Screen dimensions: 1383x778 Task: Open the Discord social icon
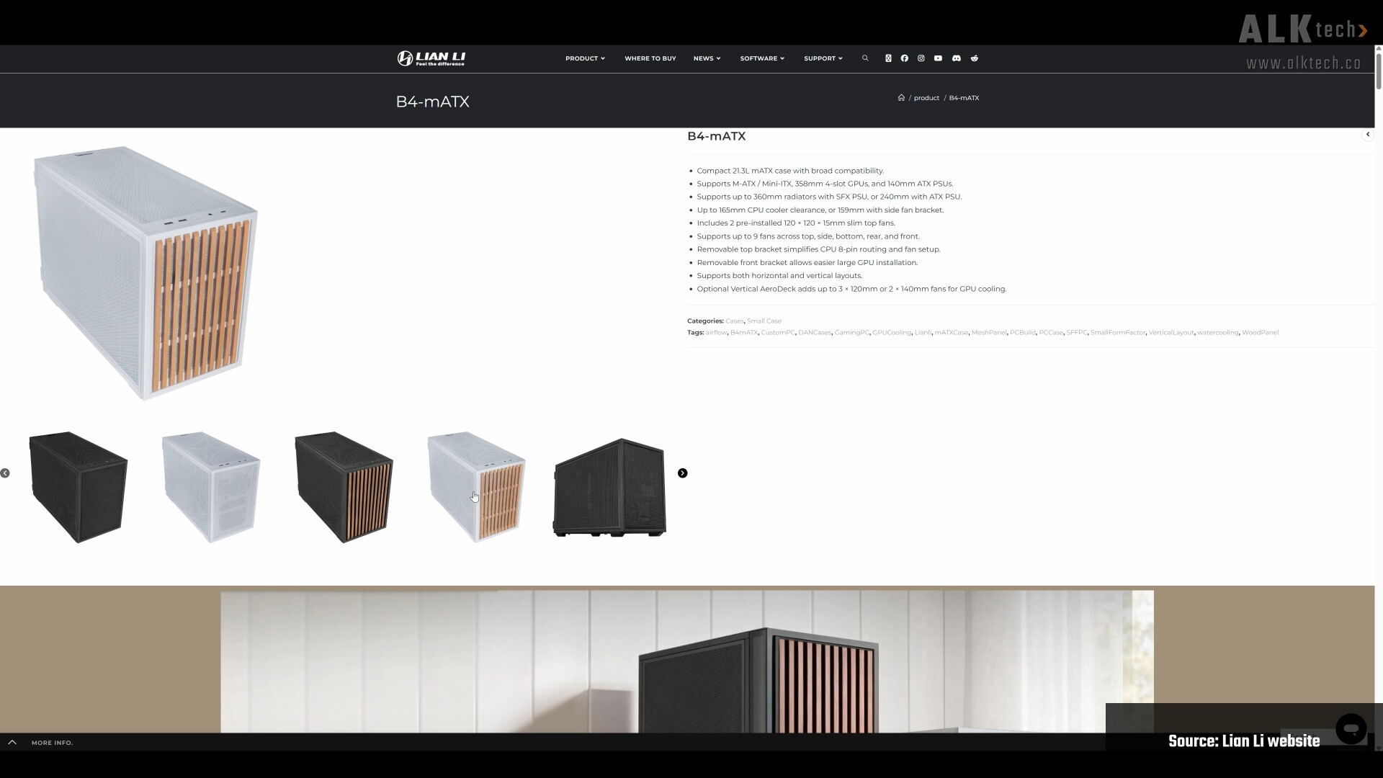957,58
